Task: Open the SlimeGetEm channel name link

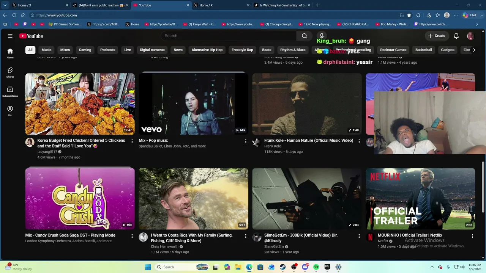Action: click(x=274, y=246)
